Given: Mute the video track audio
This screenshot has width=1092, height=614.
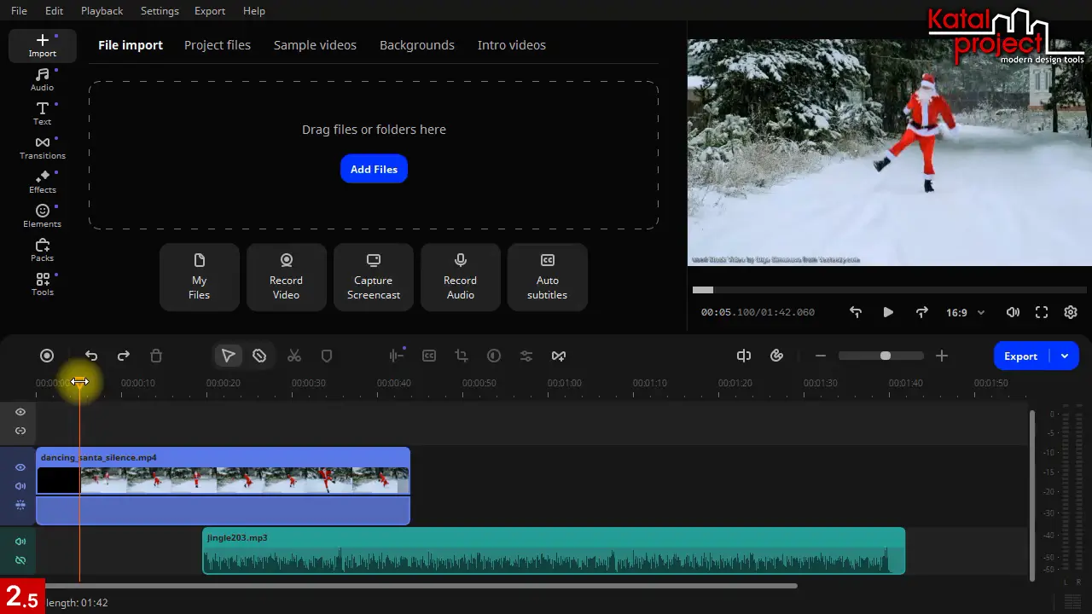Looking at the screenshot, I should (20, 486).
